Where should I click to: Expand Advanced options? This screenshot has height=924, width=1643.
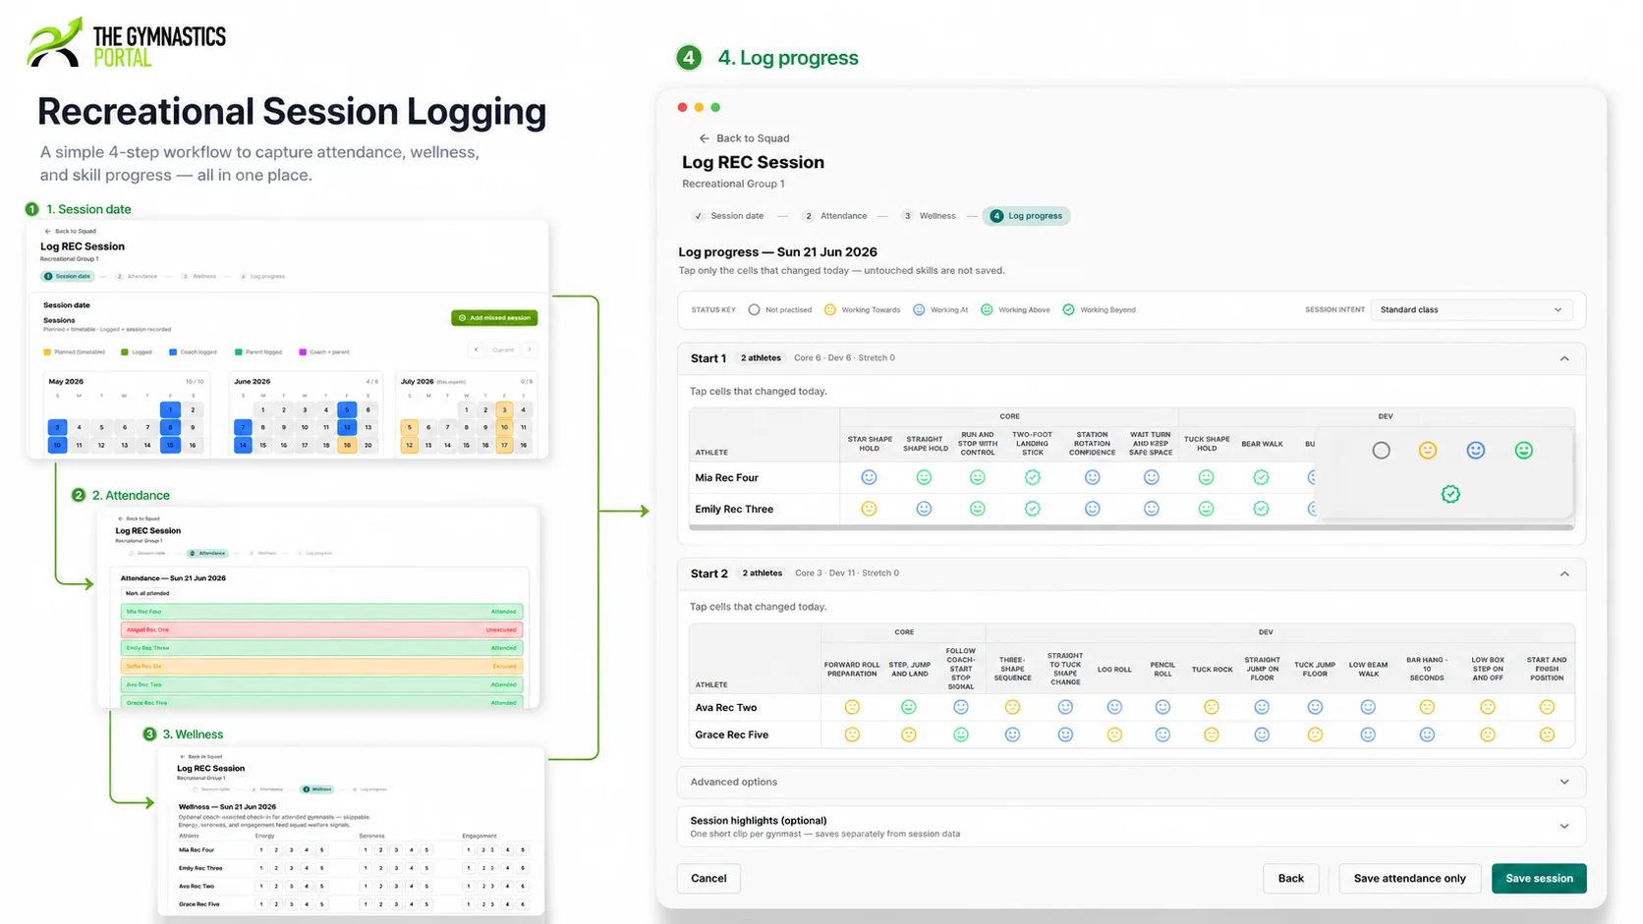pos(1131,782)
